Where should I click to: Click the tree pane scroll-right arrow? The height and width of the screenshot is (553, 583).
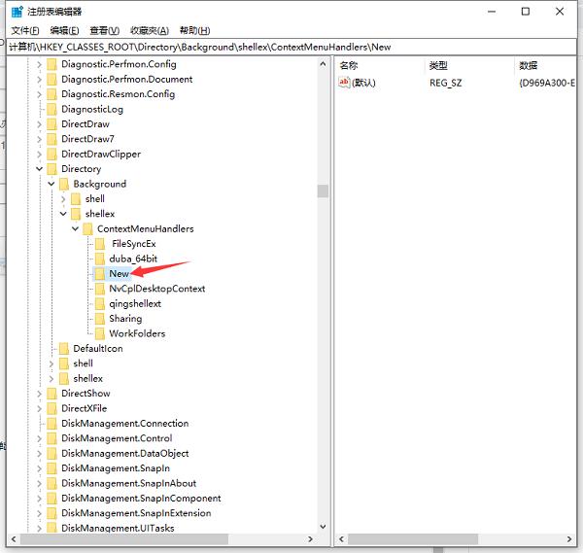pyautogui.click(x=310, y=538)
